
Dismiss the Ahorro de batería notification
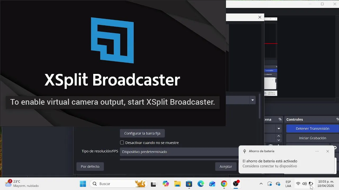(328, 151)
